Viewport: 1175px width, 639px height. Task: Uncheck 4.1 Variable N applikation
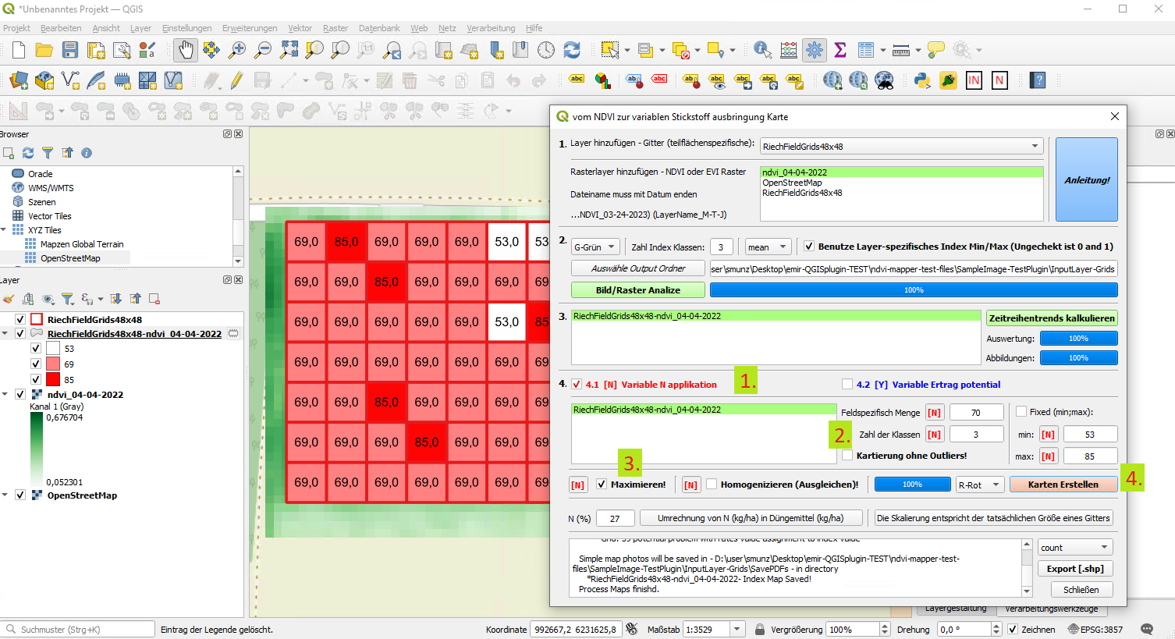pos(577,384)
